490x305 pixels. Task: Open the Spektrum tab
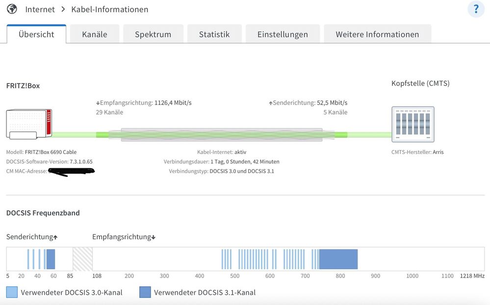153,34
